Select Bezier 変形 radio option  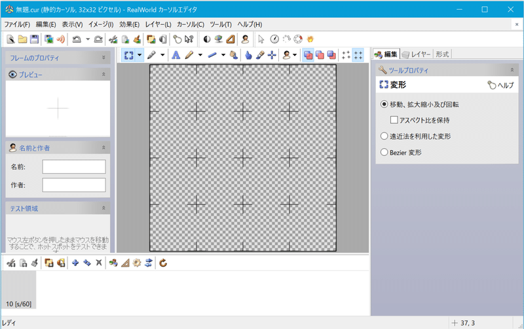coord(401,153)
